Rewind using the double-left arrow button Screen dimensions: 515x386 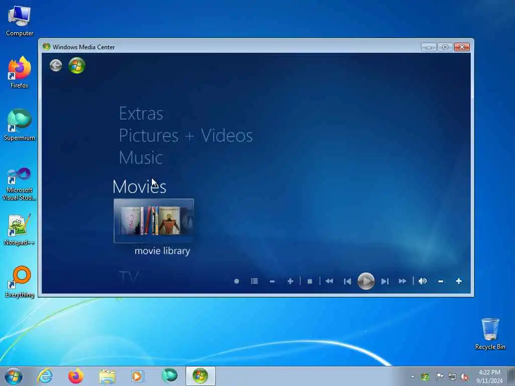tap(329, 281)
